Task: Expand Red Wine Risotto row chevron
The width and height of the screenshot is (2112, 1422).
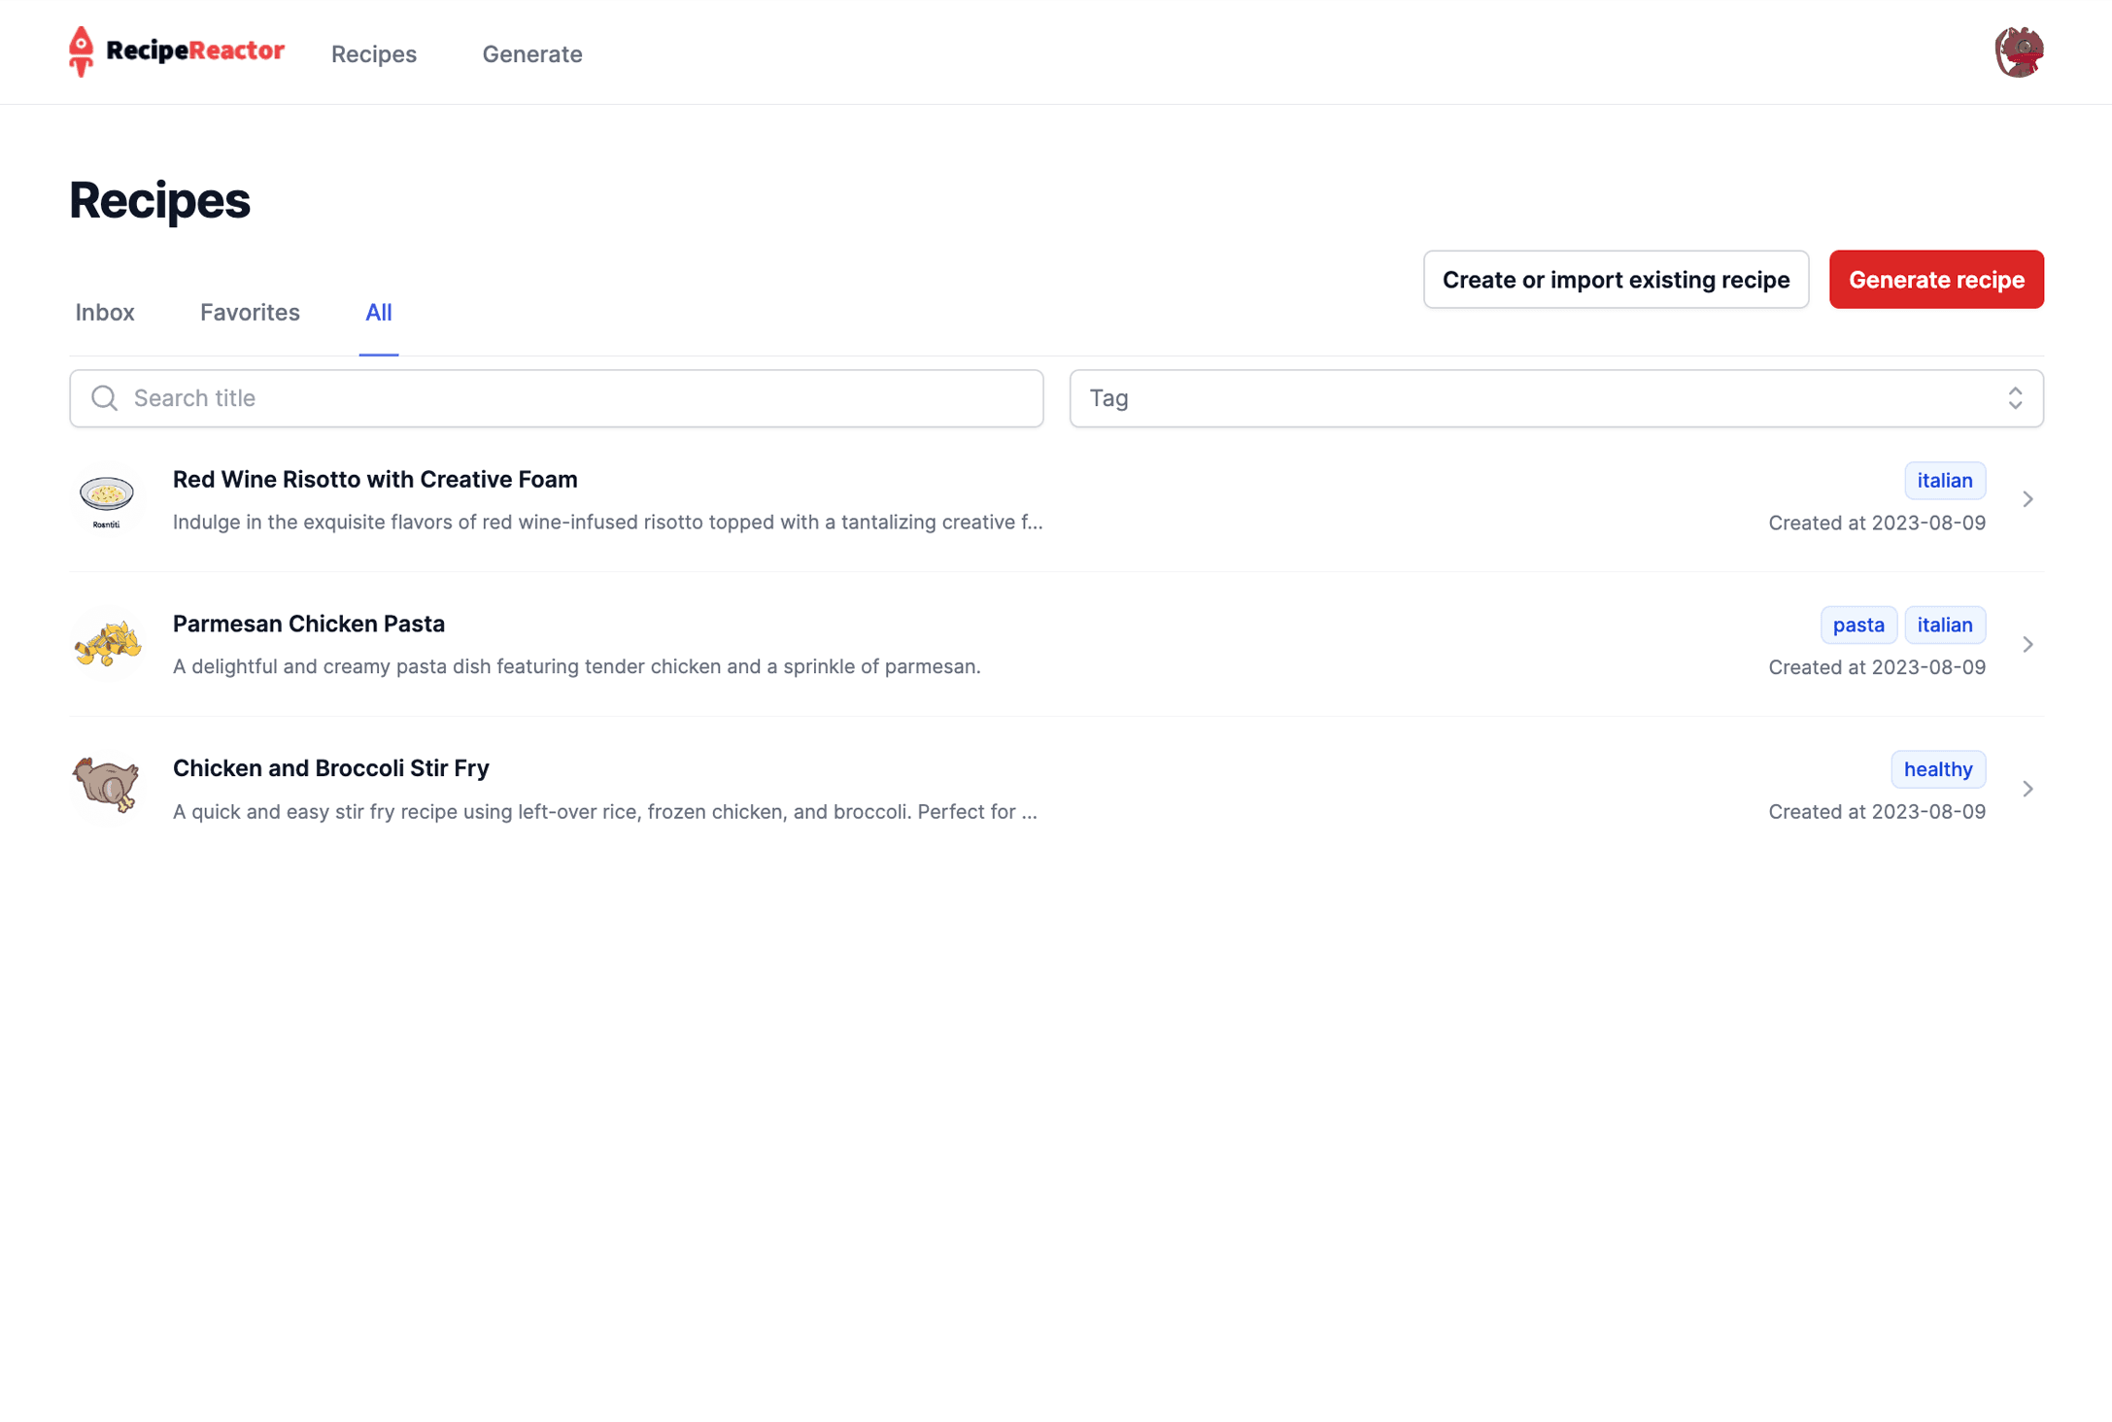Action: (2027, 499)
